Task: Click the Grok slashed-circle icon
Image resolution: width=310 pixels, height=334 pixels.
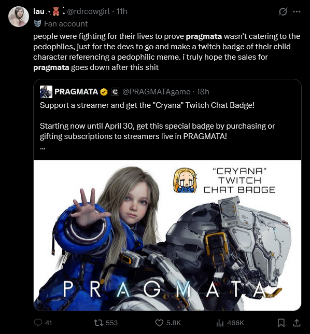Action: click(283, 11)
